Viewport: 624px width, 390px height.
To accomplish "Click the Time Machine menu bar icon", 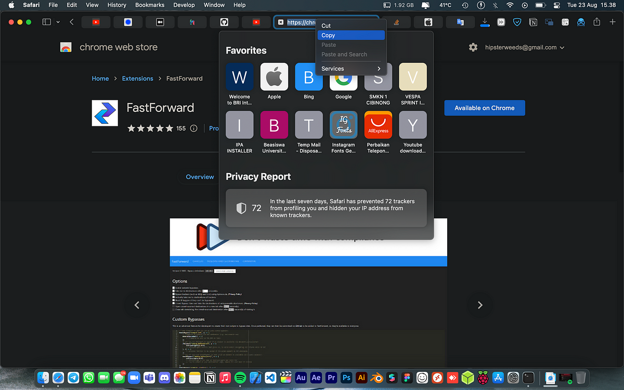I will [465, 5].
